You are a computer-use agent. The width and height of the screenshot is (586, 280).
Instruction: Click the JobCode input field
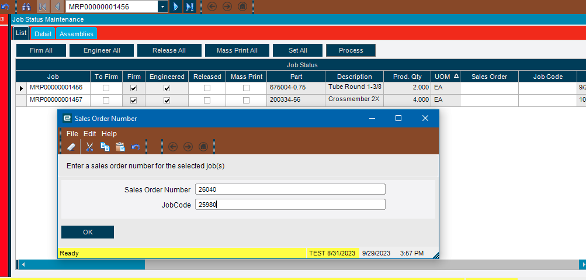[x=290, y=205]
